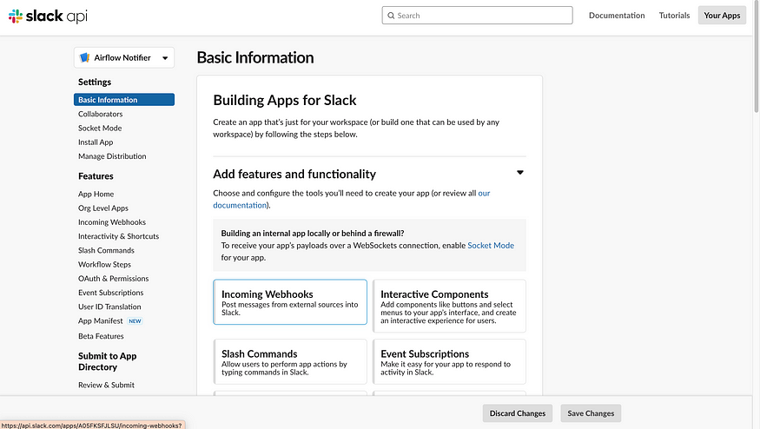
Task: Open Workflow Steps
Action: pos(105,264)
